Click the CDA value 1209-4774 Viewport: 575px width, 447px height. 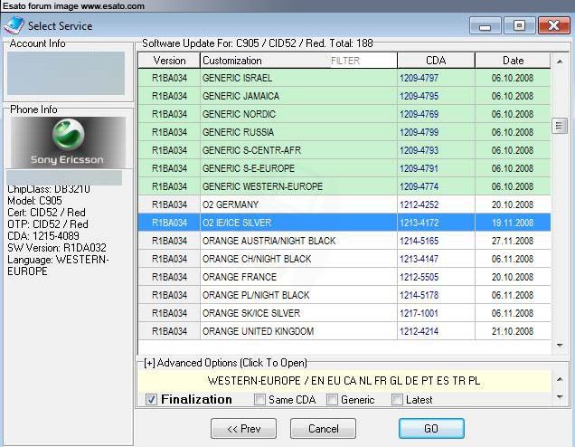click(x=419, y=186)
